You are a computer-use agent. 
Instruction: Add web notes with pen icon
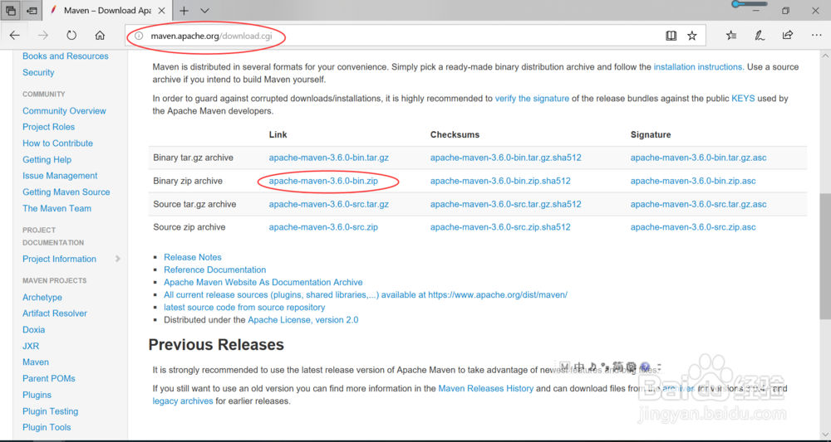760,36
